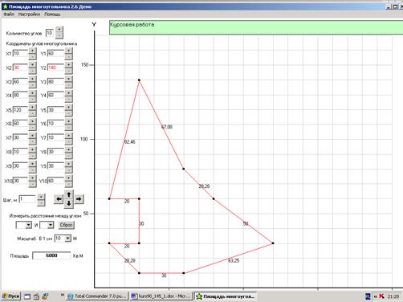This screenshot has height=302, width=403.
Task: Increase X1 coordinate using spinner up
Action: (x=32, y=51)
